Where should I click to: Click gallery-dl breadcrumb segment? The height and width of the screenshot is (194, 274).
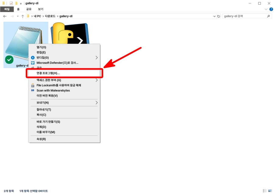point(66,16)
